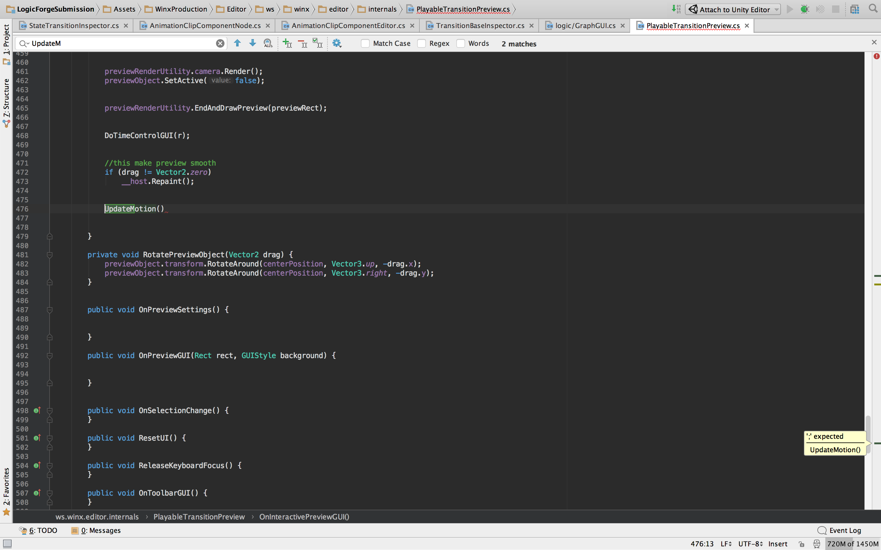
Task: Open the search filter settings gear icon
Action: pyautogui.click(x=337, y=43)
